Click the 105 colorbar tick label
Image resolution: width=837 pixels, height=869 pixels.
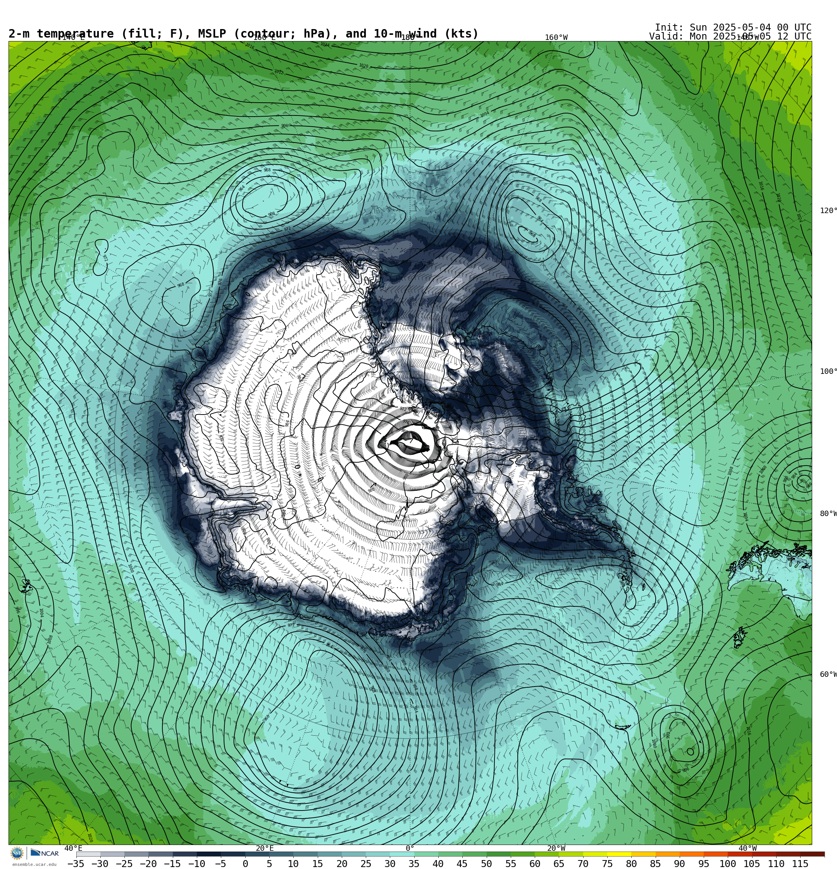coord(752,864)
